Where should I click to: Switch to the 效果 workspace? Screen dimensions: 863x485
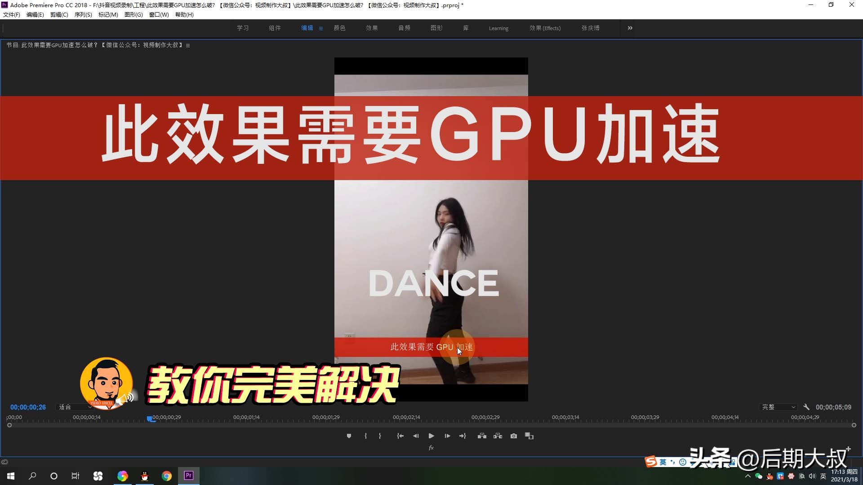click(x=371, y=28)
